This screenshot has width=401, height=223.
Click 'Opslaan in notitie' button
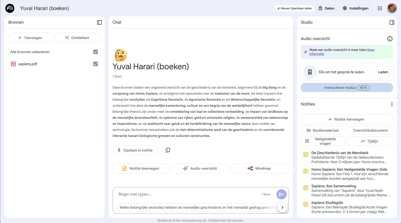pyautogui.click(x=136, y=150)
